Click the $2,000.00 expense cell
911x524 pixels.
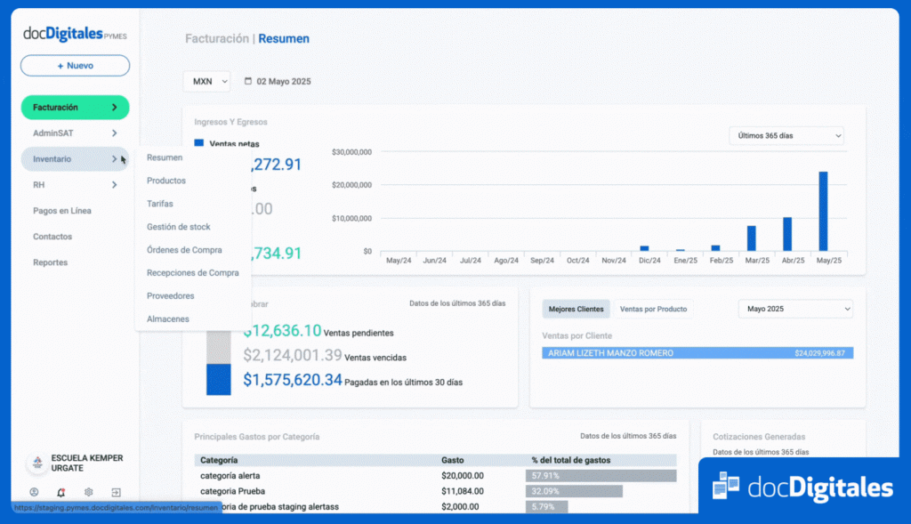pyautogui.click(x=460, y=507)
